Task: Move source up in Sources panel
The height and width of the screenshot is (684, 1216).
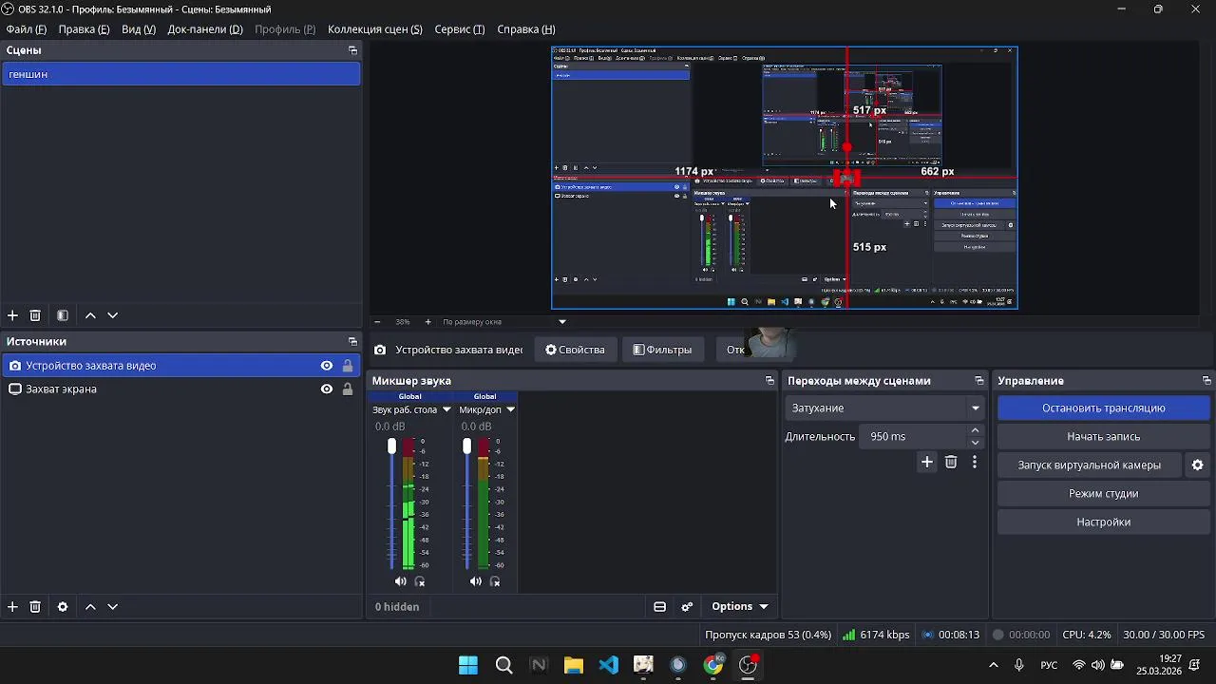Action: click(x=90, y=606)
